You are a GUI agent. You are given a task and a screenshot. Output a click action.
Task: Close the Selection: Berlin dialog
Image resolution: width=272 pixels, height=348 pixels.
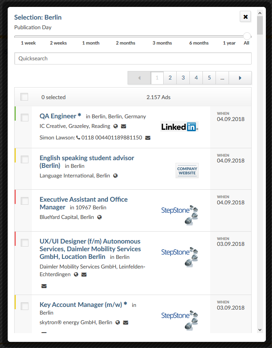[x=245, y=17]
